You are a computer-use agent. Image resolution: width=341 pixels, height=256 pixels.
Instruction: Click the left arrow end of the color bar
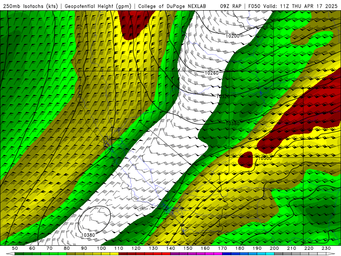[10, 254]
